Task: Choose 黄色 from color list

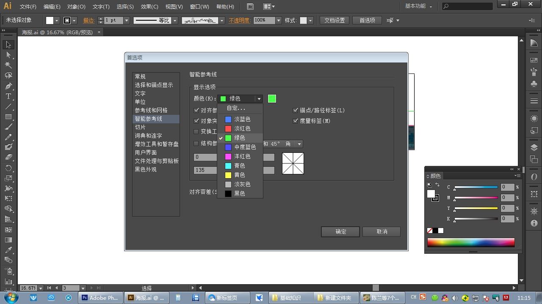Action: pyautogui.click(x=240, y=175)
